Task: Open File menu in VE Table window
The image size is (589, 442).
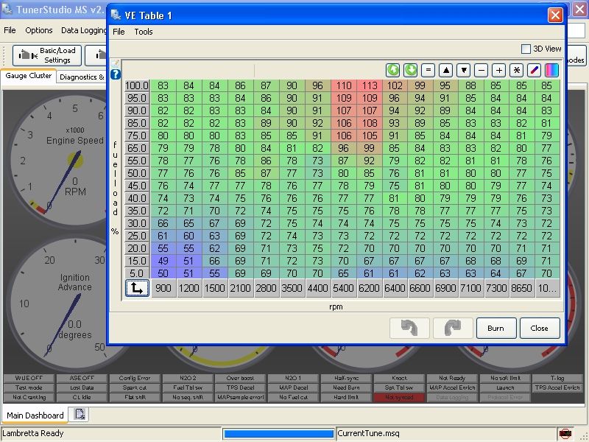Action: pos(119,32)
